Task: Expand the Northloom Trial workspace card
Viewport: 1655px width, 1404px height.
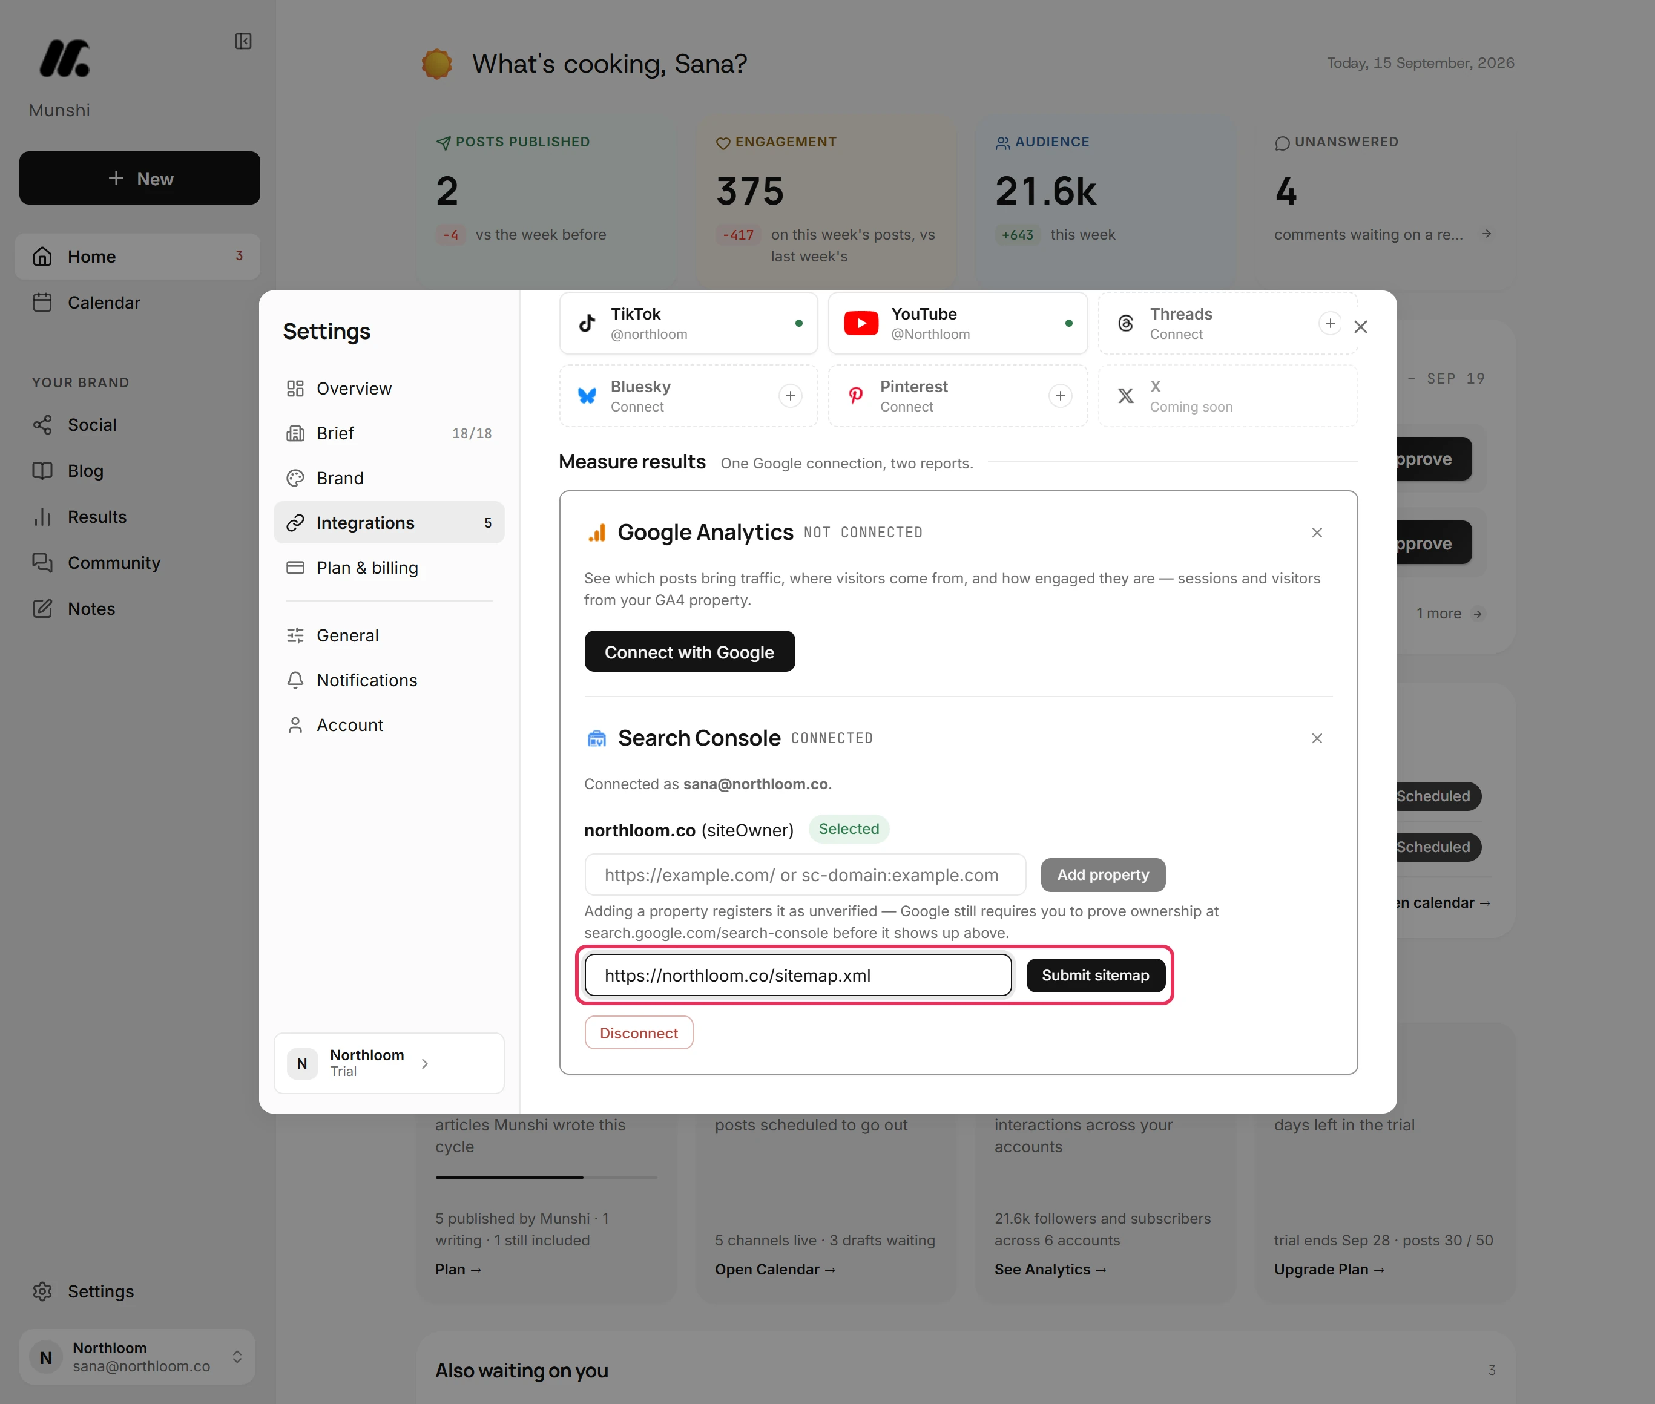Action: [389, 1063]
